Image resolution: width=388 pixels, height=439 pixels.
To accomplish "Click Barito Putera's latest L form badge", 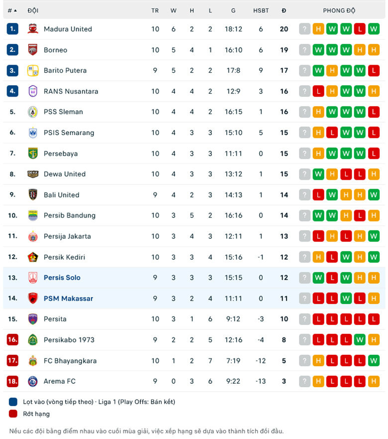I will tap(374, 71).
